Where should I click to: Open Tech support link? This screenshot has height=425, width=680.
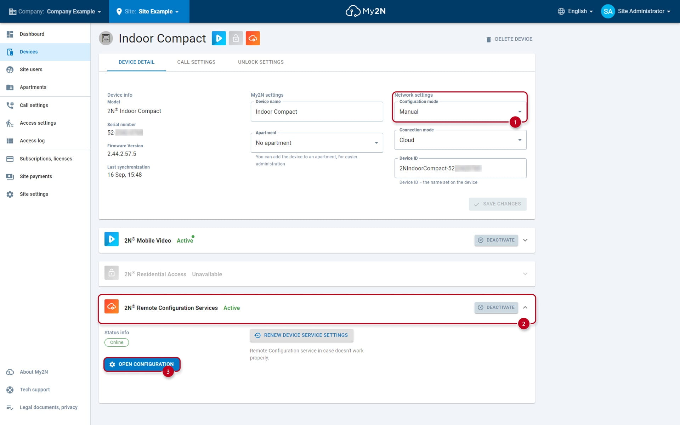pos(45,390)
